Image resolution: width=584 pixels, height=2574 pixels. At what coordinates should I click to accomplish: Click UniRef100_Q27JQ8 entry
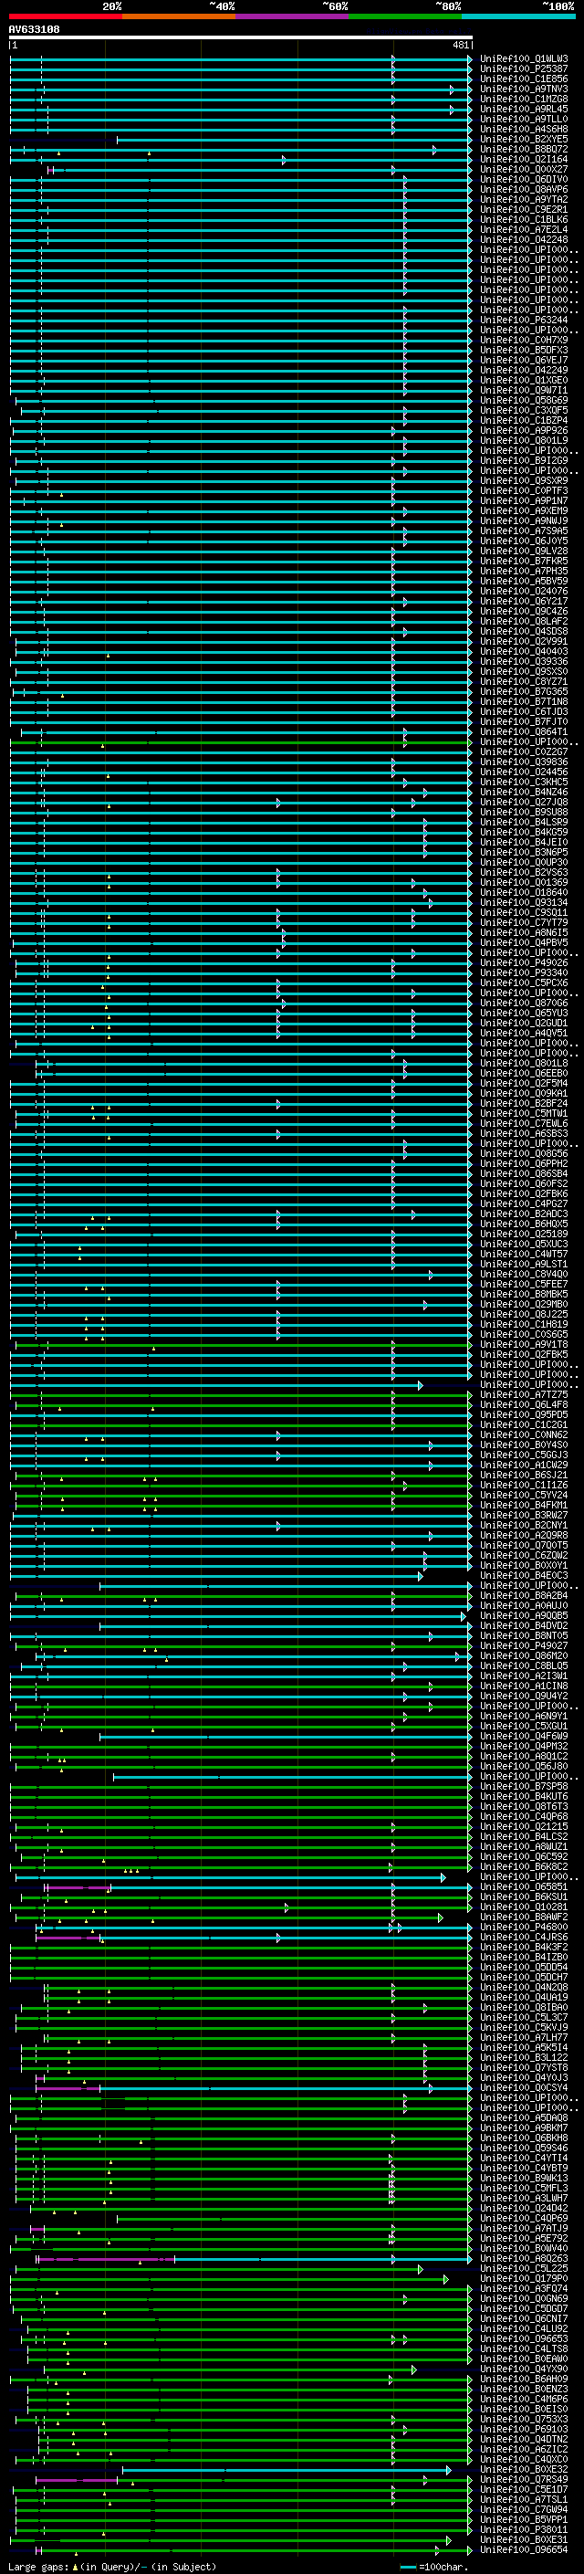click(x=523, y=803)
